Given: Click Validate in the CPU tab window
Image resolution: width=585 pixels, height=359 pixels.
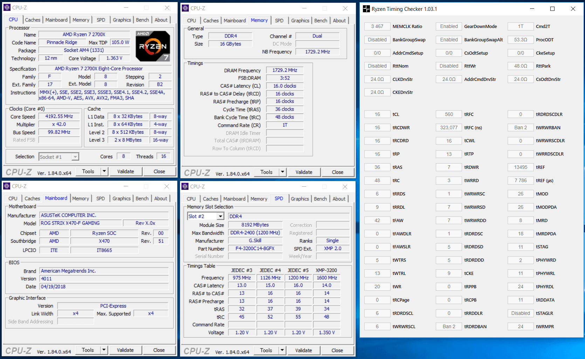Looking at the screenshot, I should 126,171.
